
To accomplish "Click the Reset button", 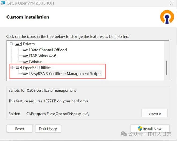I will 20,129.
